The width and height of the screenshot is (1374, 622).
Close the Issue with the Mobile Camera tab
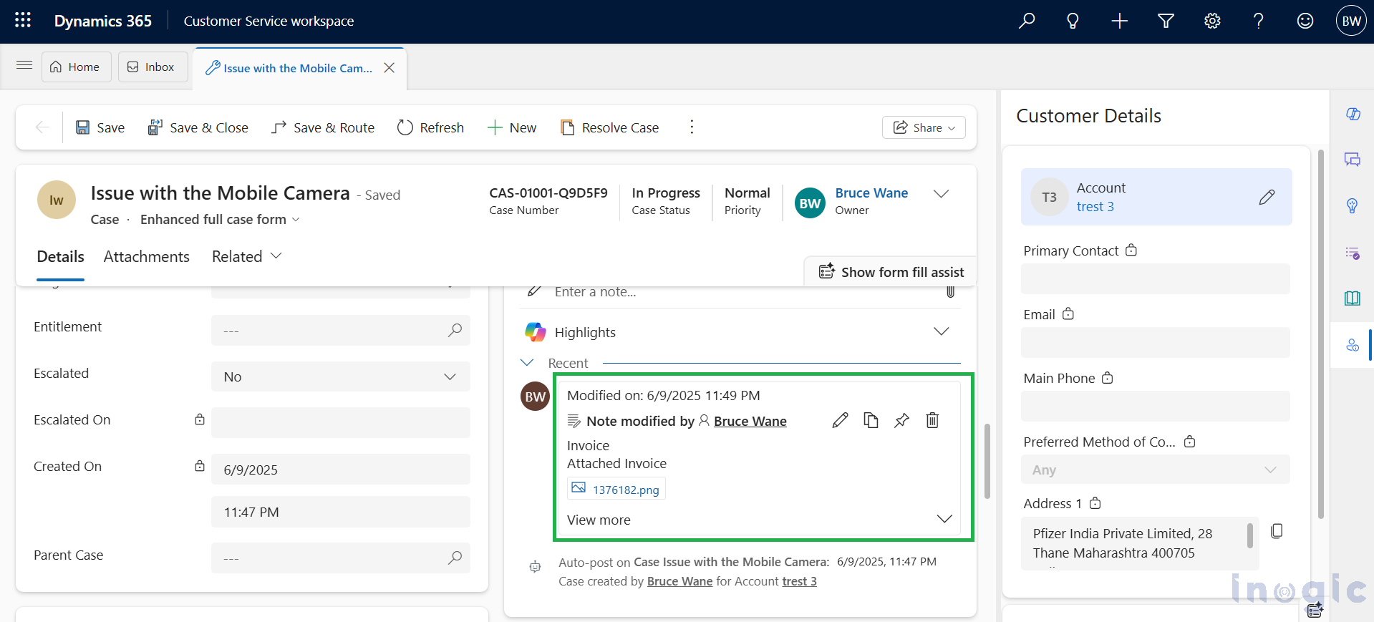390,68
